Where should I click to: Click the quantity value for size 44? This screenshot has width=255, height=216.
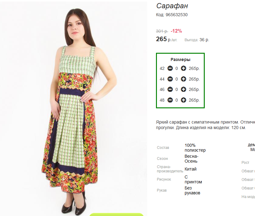click(x=177, y=79)
